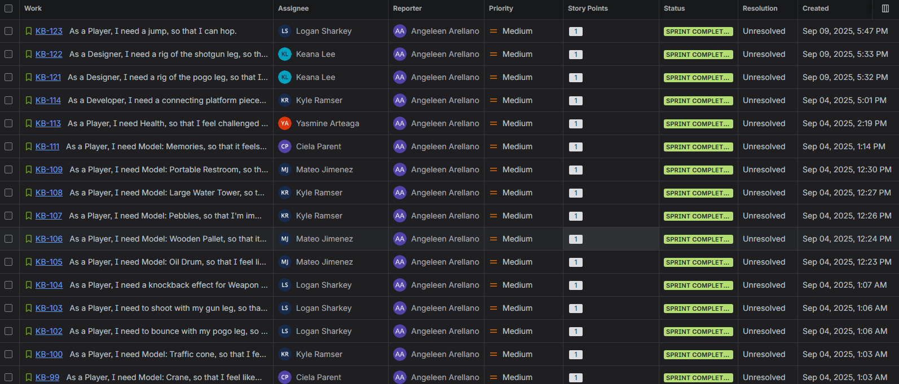
Task: Sort by the Reporter column header
Action: pos(407,8)
